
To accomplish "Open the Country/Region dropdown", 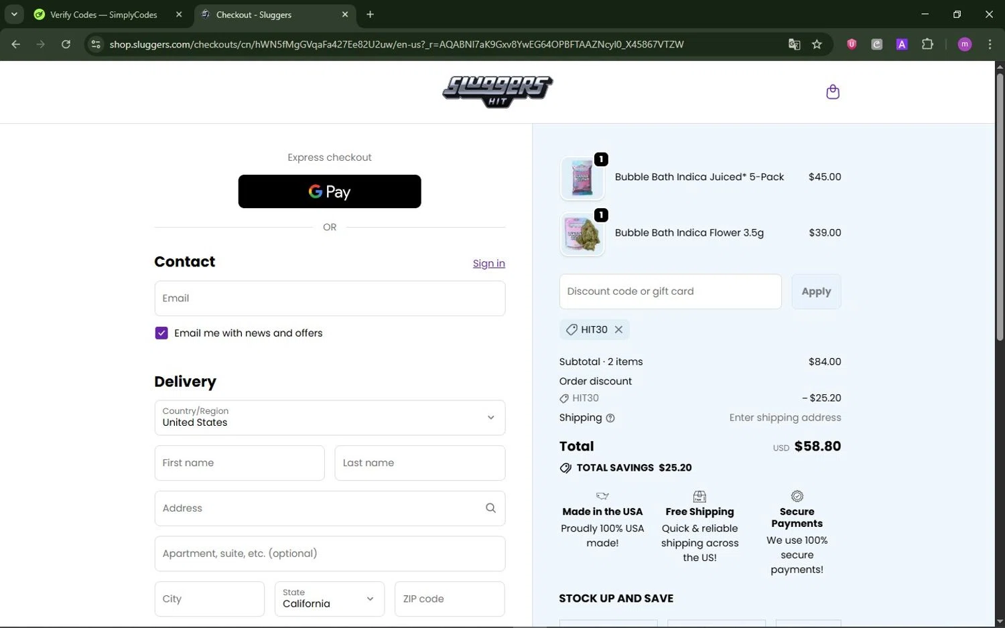I will click(x=330, y=418).
